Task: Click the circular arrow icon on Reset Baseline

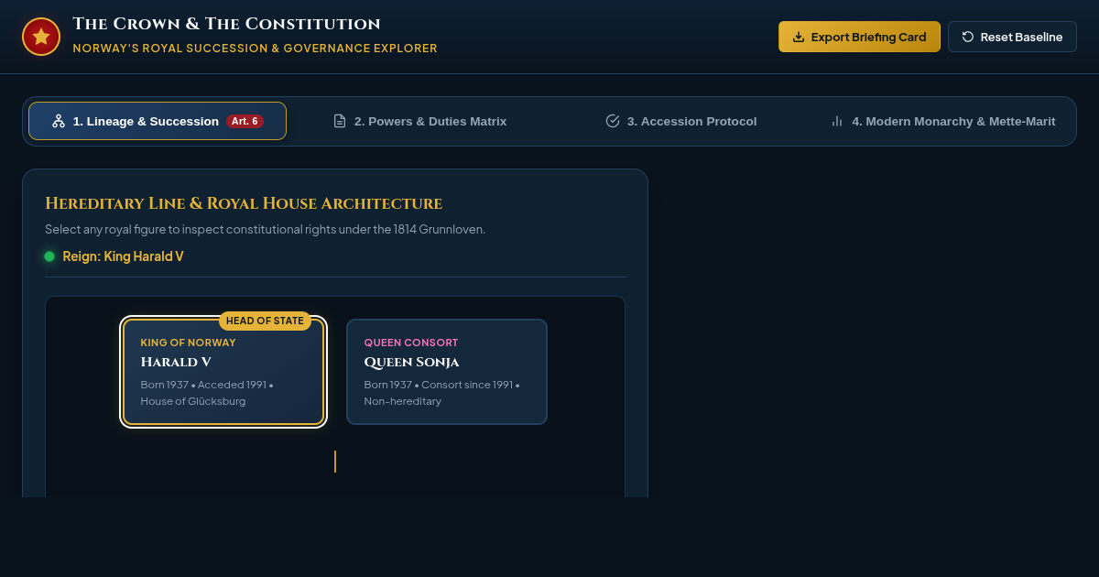Action: point(968,37)
